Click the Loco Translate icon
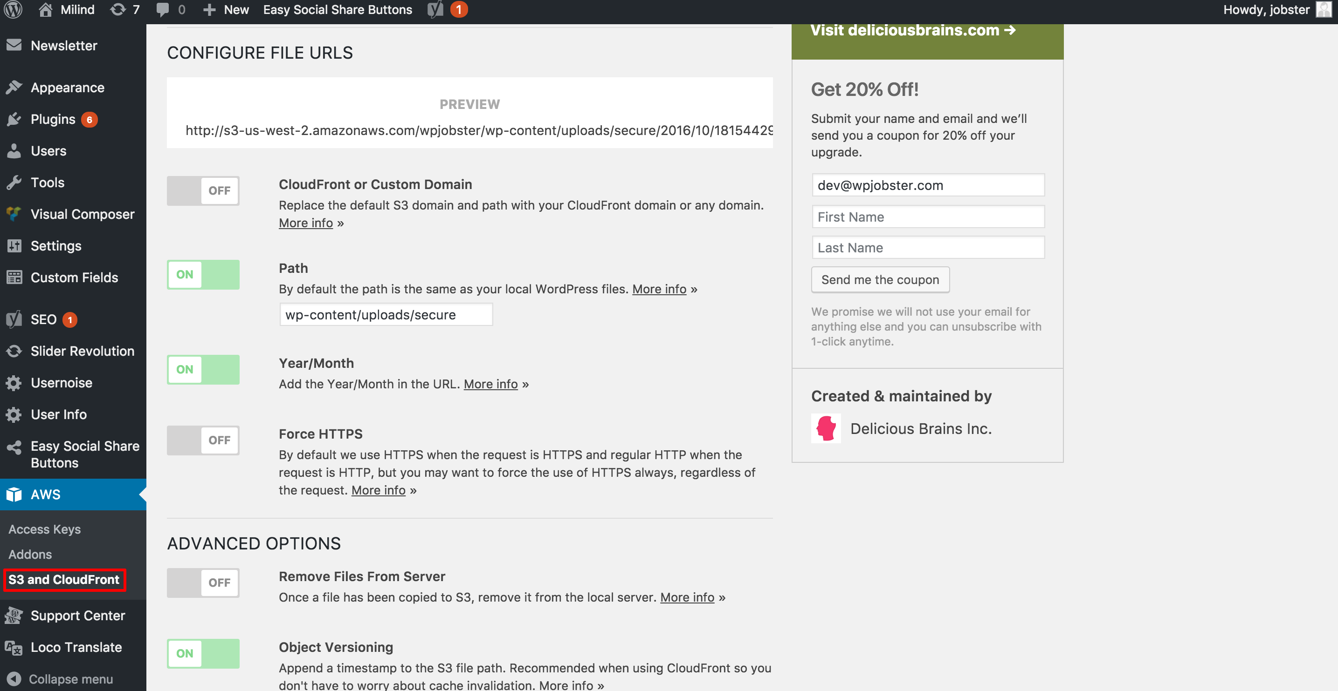The width and height of the screenshot is (1338, 691). click(14, 647)
